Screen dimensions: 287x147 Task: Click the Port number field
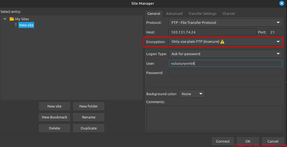[275, 32]
